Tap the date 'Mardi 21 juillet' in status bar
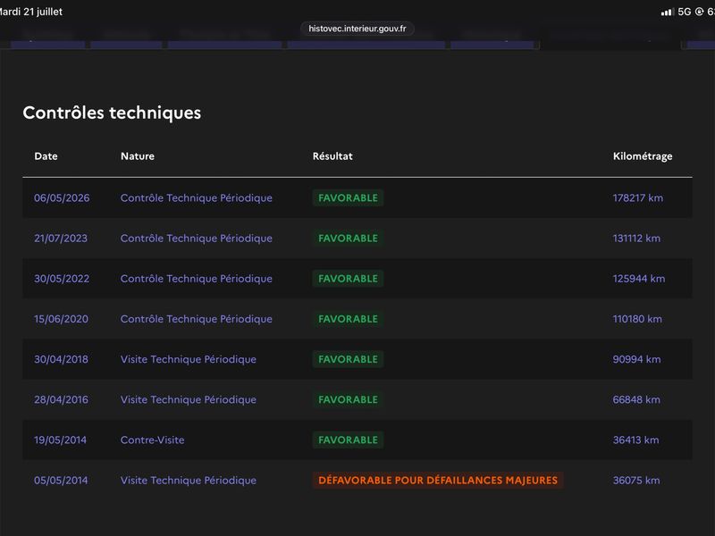715x536 pixels. click(x=31, y=12)
